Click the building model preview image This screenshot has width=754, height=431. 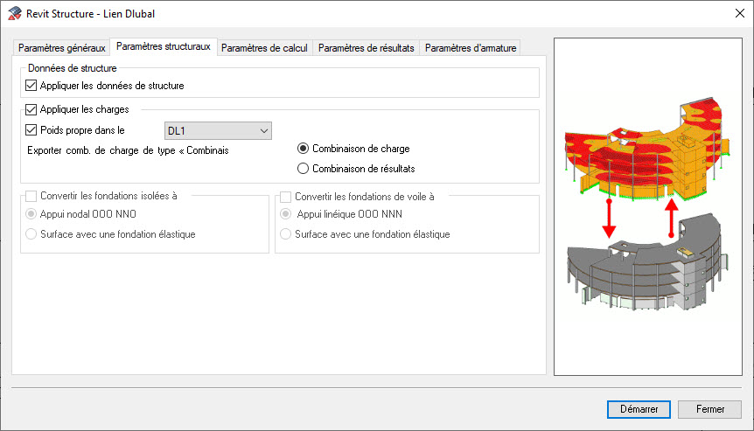[648, 206]
